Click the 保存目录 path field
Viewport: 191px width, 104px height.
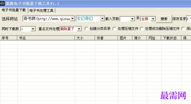point(189,19)
